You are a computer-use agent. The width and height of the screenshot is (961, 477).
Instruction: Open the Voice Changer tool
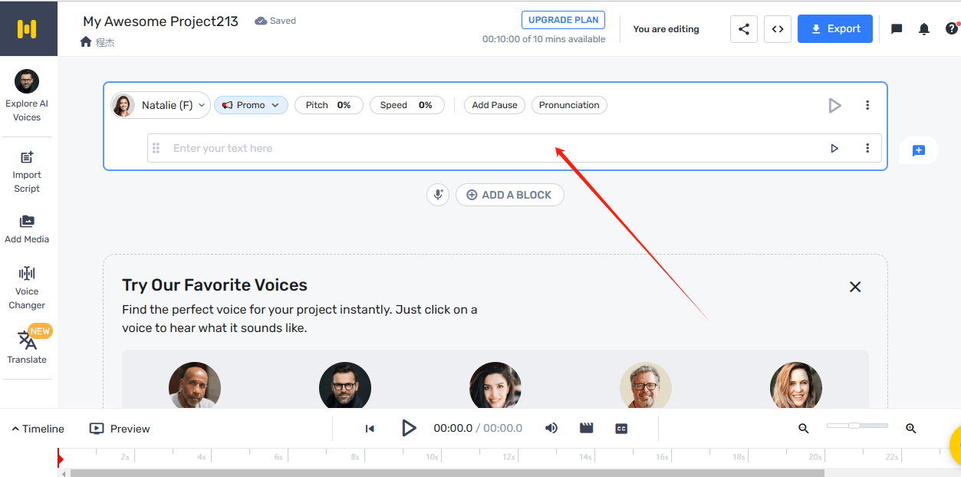(x=27, y=287)
